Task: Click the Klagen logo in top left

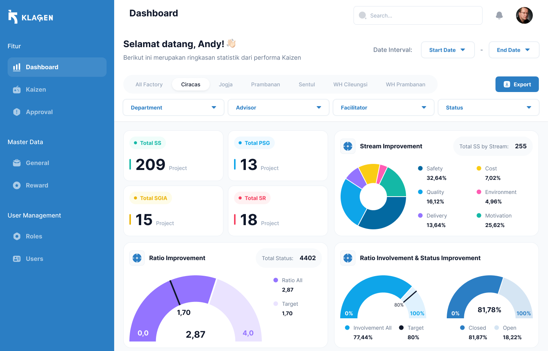Action: 30,17
